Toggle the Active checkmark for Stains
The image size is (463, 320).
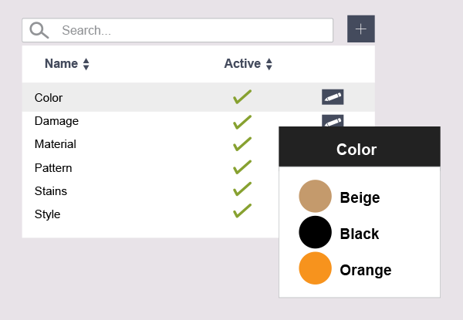coord(242,190)
